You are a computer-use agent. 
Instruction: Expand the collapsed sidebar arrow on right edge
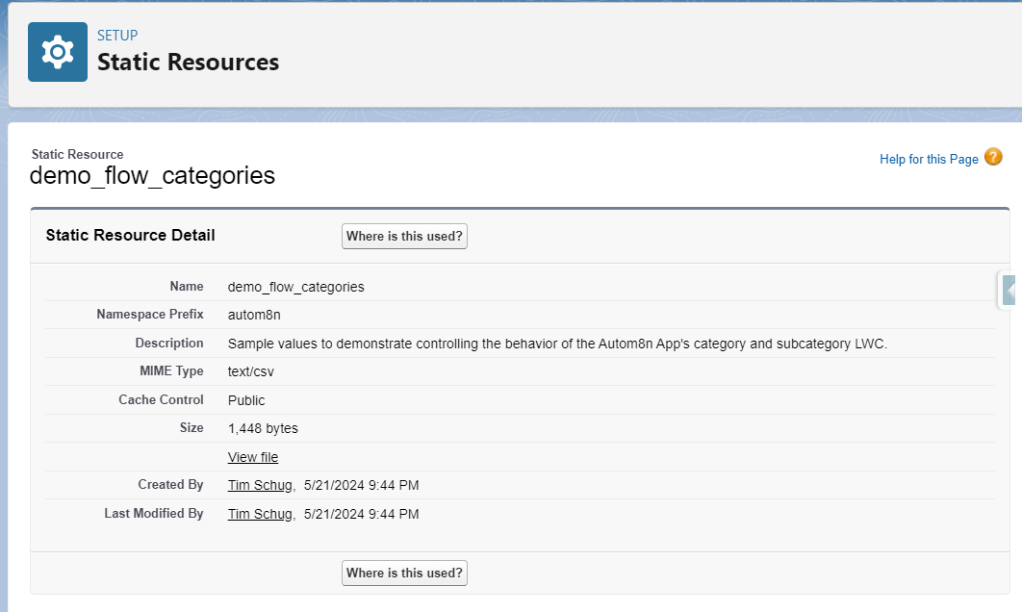coord(1009,290)
